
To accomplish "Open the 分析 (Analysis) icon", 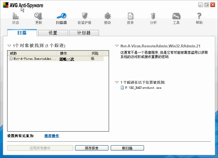I will (x=153, y=16).
